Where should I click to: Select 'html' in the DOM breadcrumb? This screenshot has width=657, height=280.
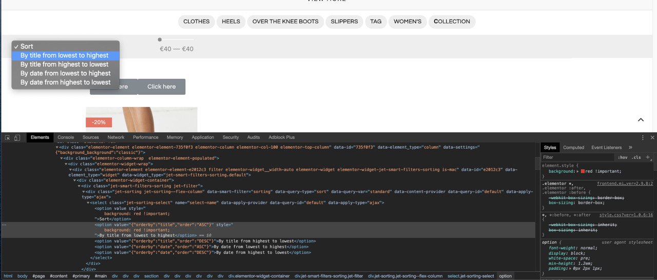coord(8,276)
